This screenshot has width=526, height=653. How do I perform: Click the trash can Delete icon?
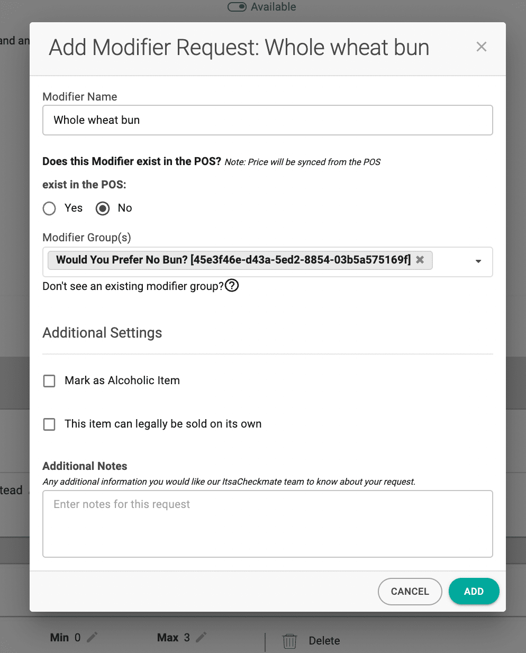289,641
